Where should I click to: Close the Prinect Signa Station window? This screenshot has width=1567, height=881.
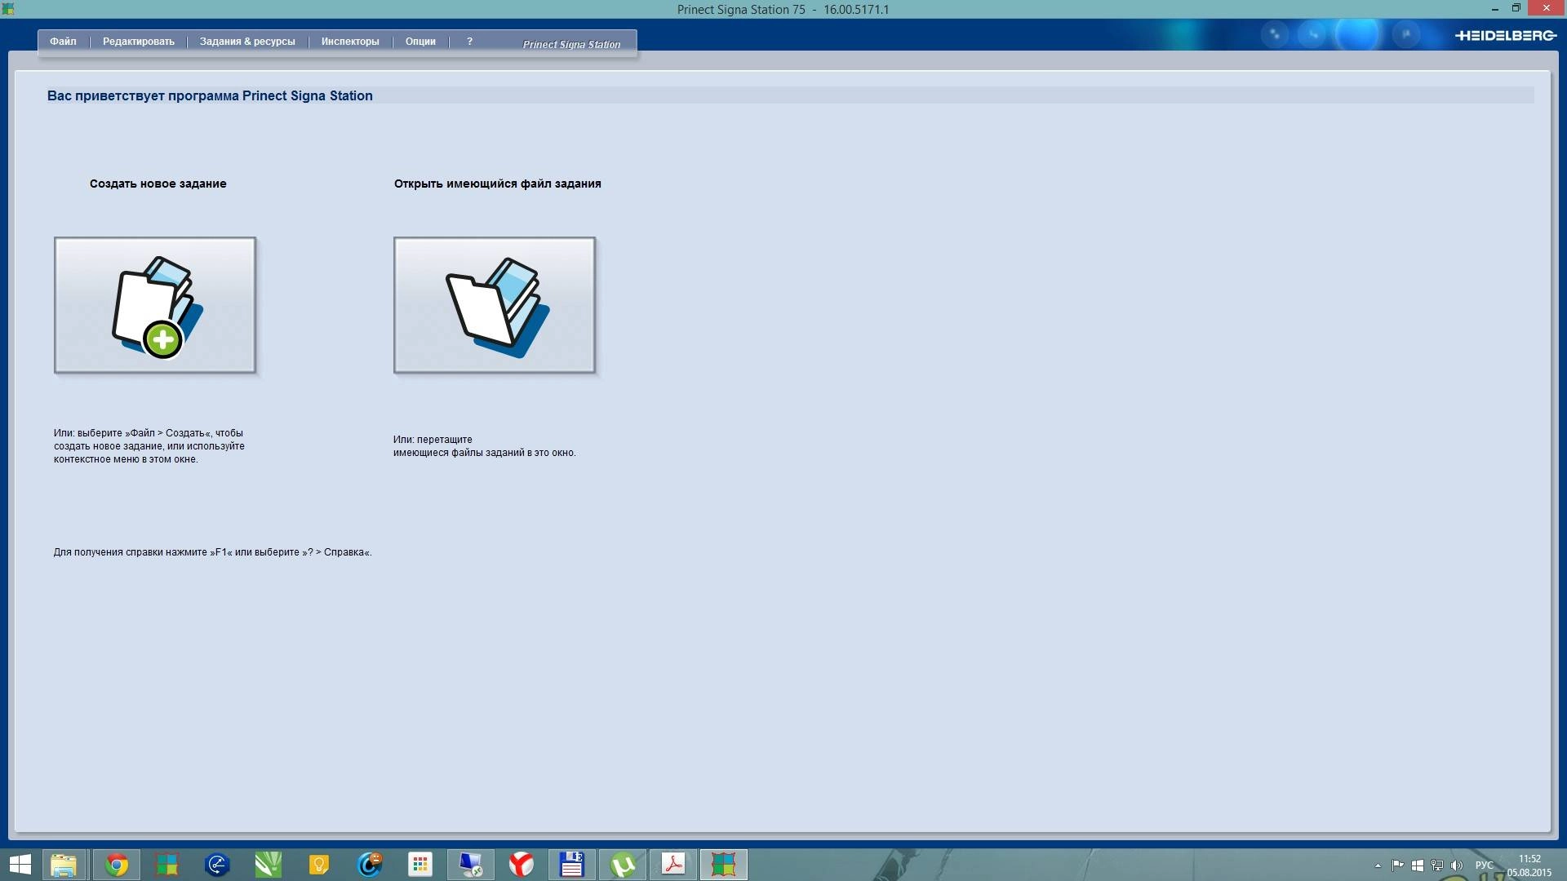point(1546,9)
